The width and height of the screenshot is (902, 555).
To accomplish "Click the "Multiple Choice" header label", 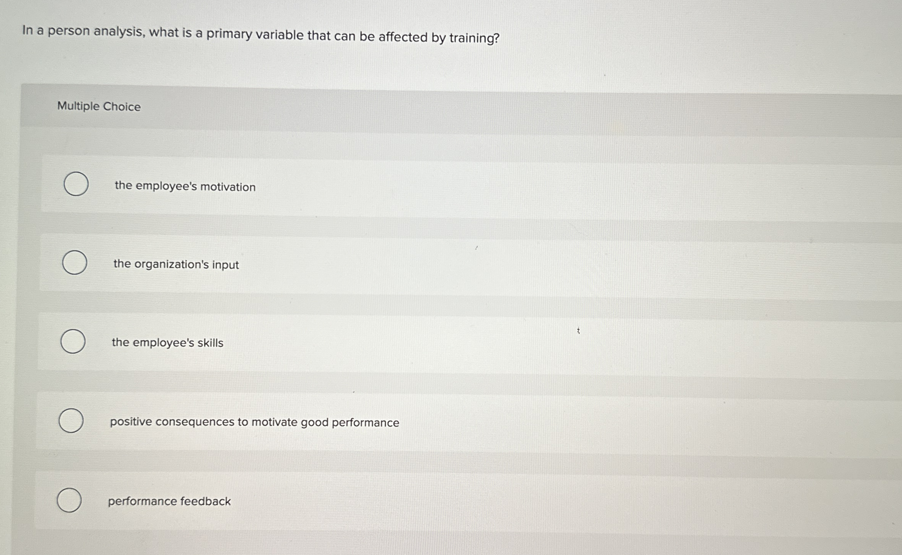I will (99, 106).
